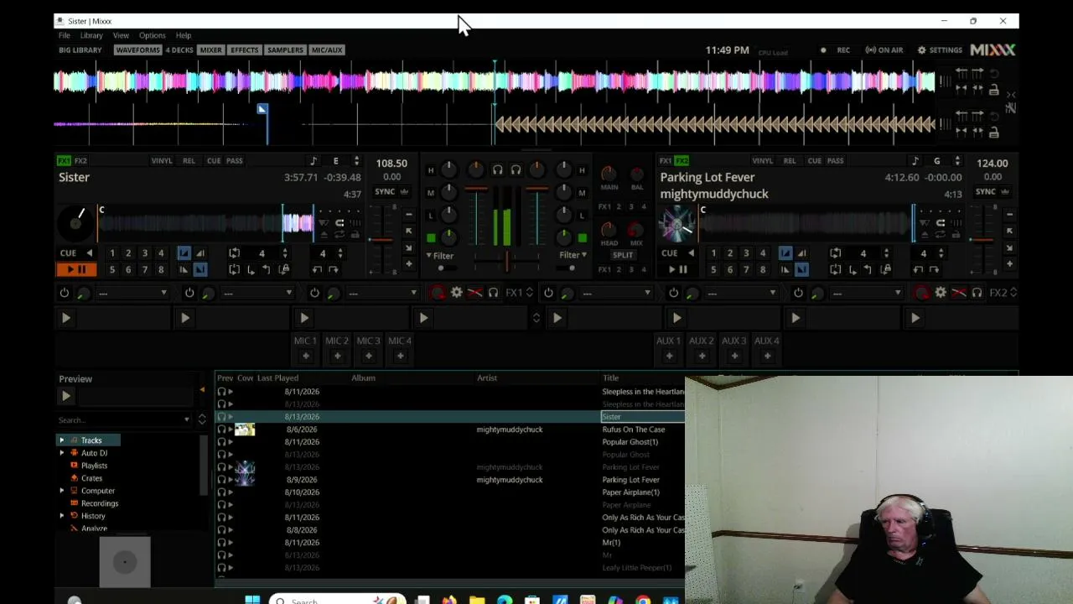Open the Help menu
Viewport: 1073px width, 604px height.
[184, 35]
